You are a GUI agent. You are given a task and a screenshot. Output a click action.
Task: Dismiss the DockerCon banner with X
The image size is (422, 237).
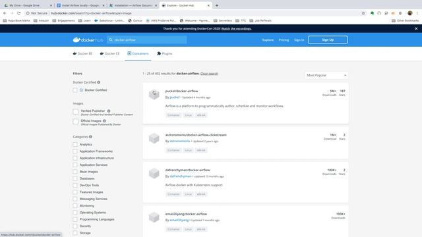coord(416,28)
